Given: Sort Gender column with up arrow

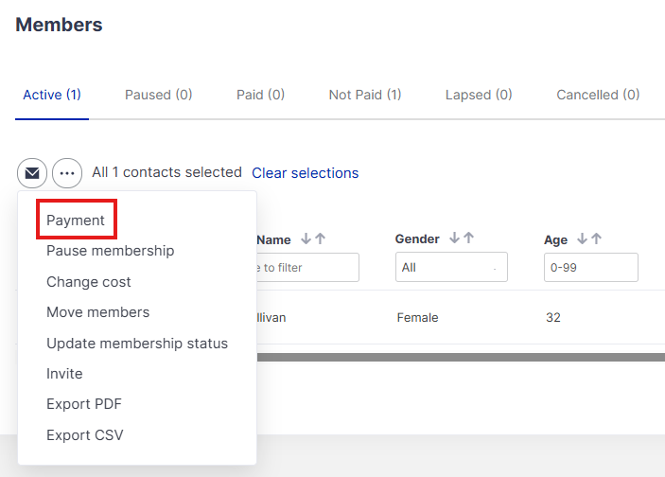Looking at the screenshot, I should click(468, 239).
